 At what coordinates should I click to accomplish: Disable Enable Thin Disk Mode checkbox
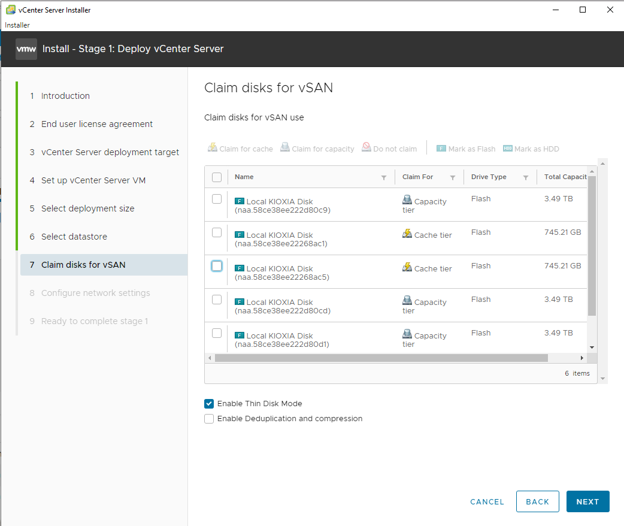point(209,404)
